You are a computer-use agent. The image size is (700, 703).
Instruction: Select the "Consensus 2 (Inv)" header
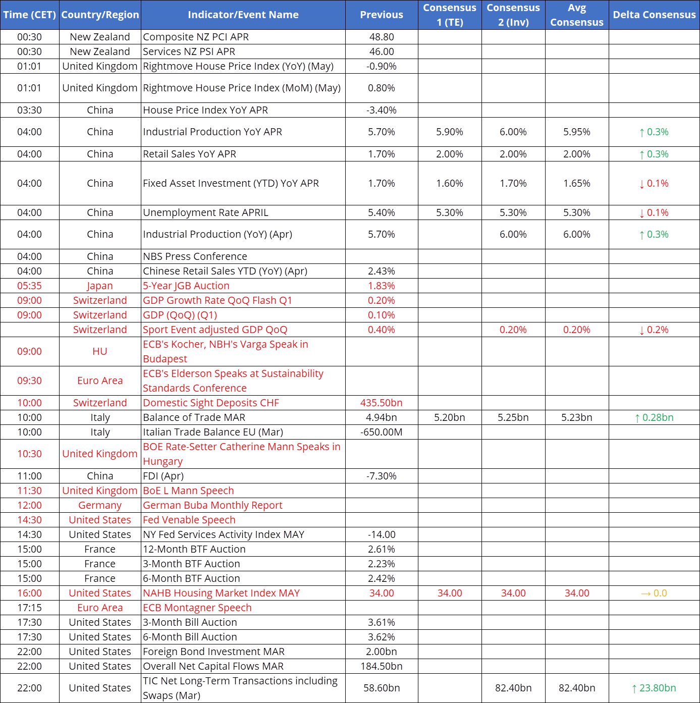click(x=513, y=15)
